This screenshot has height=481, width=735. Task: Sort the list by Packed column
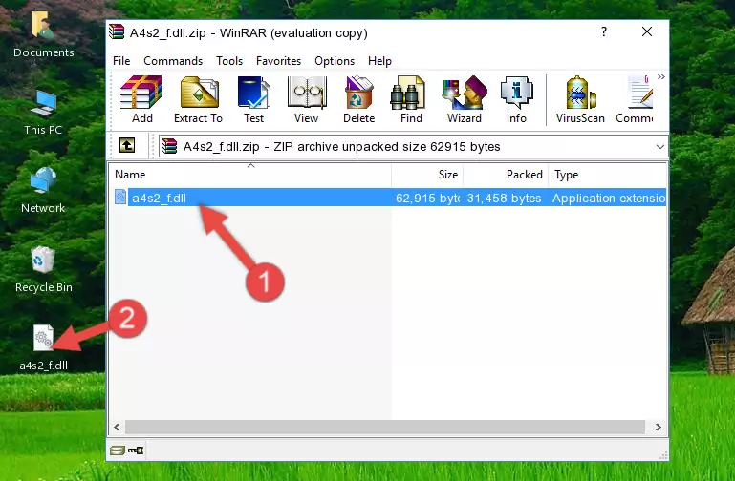tap(506, 175)
